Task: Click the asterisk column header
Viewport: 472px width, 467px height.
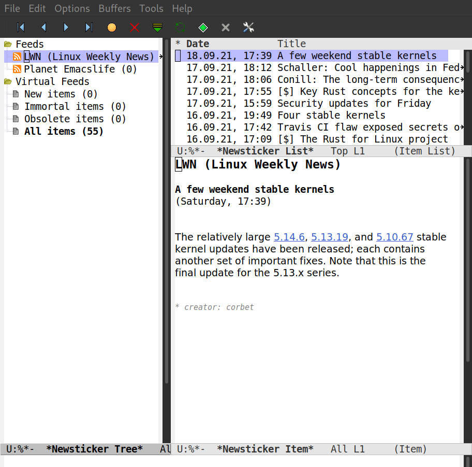Action: (x=178, y=43)
